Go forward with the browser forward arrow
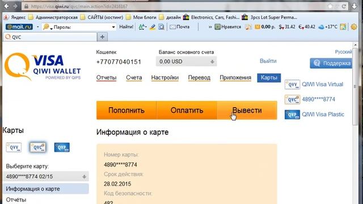 point(15,6)
